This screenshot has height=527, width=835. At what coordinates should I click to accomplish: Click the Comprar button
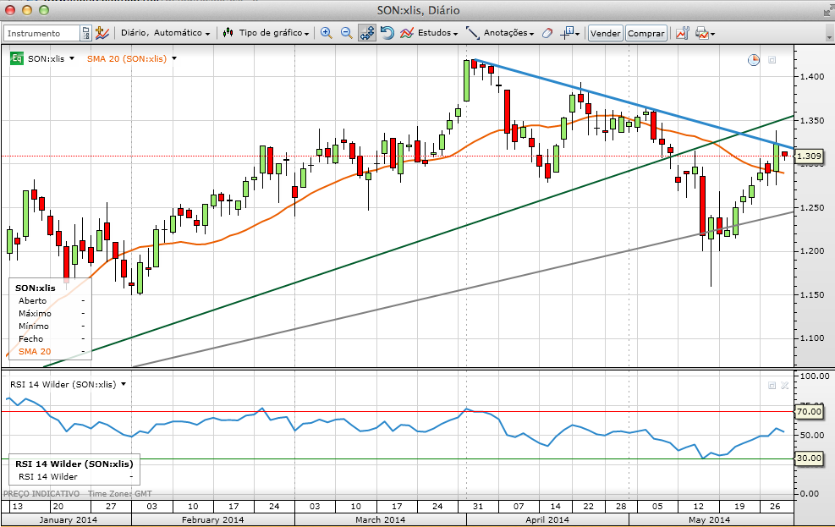click(x=646, y=33)
